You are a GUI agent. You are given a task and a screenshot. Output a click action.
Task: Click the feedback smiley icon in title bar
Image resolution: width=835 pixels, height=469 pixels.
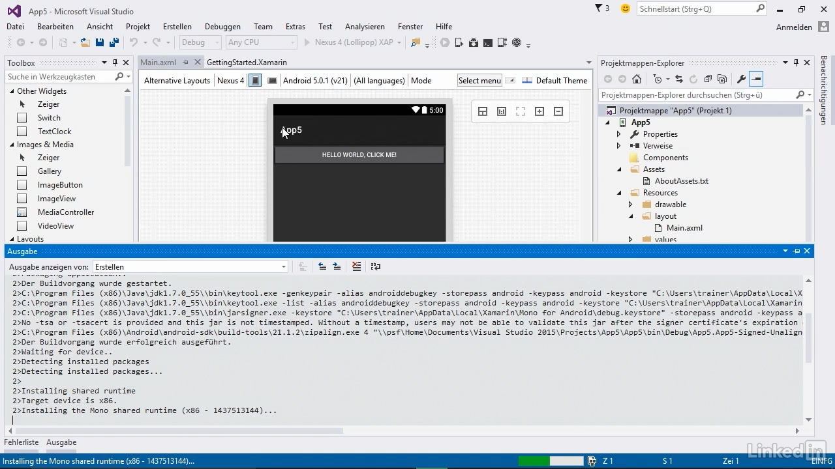pos(626,8)
